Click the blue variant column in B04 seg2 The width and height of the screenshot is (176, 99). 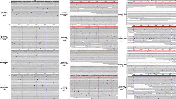click(x=46, y=88)
